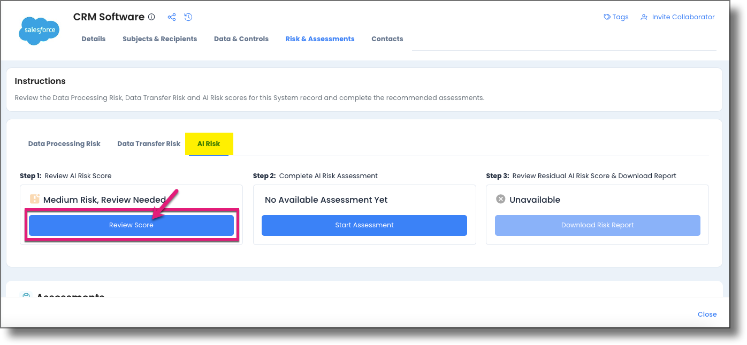
Task: Click the Tags label icon
Action: (x=607, y=17)
